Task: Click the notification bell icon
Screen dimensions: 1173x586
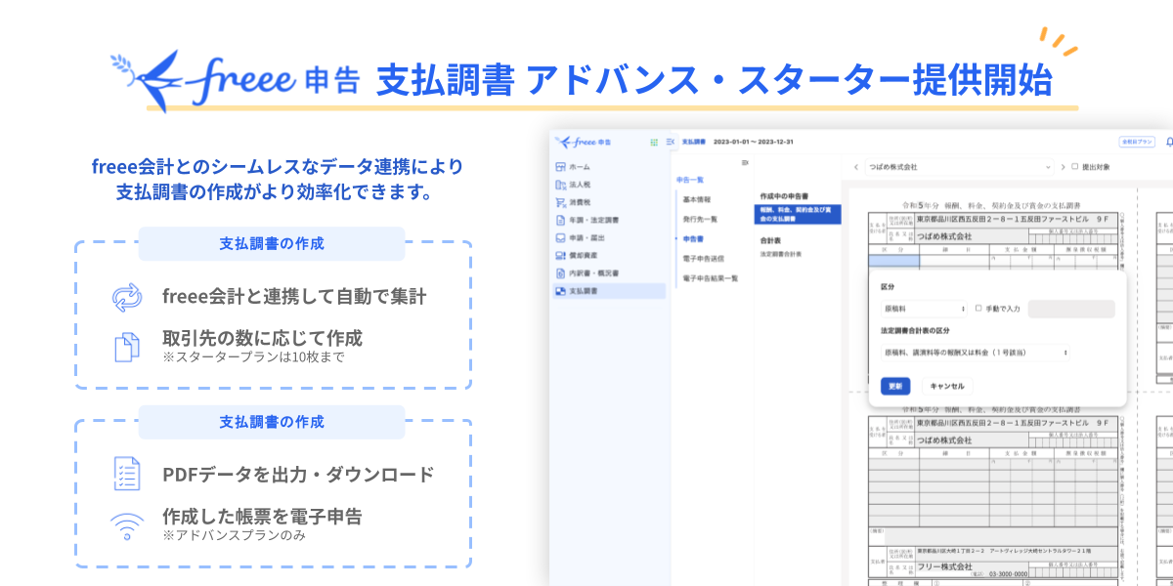Action: (x=1169, y=143)
